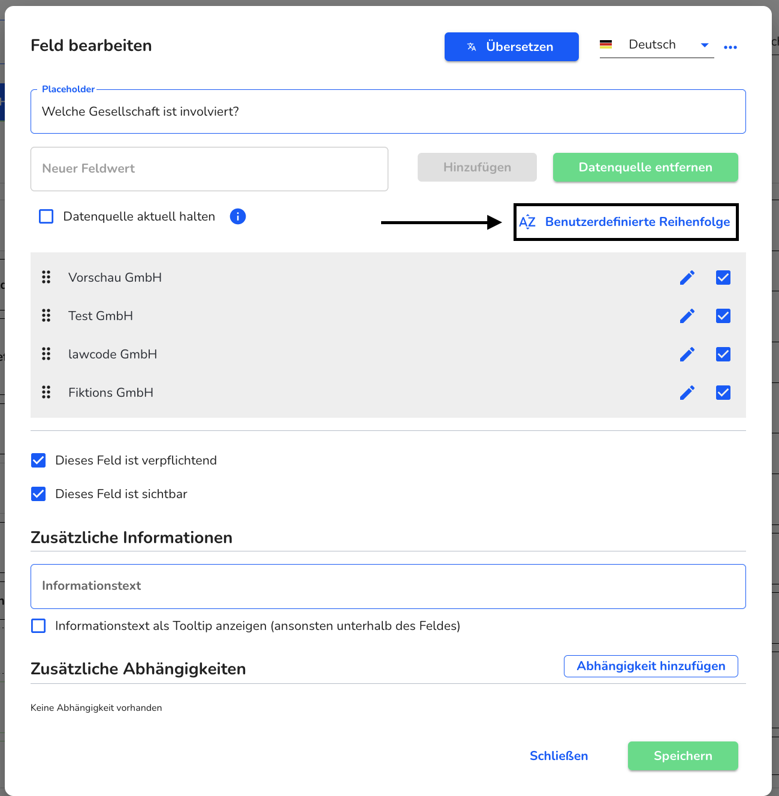The width and height of the screenshot is (779, 796).
Task: Click Schließen to close the dialog
Action: click(559, 756)
